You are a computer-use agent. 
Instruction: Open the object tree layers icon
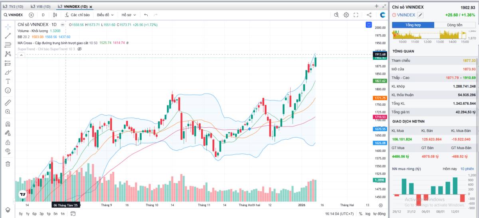click(8, 210)
